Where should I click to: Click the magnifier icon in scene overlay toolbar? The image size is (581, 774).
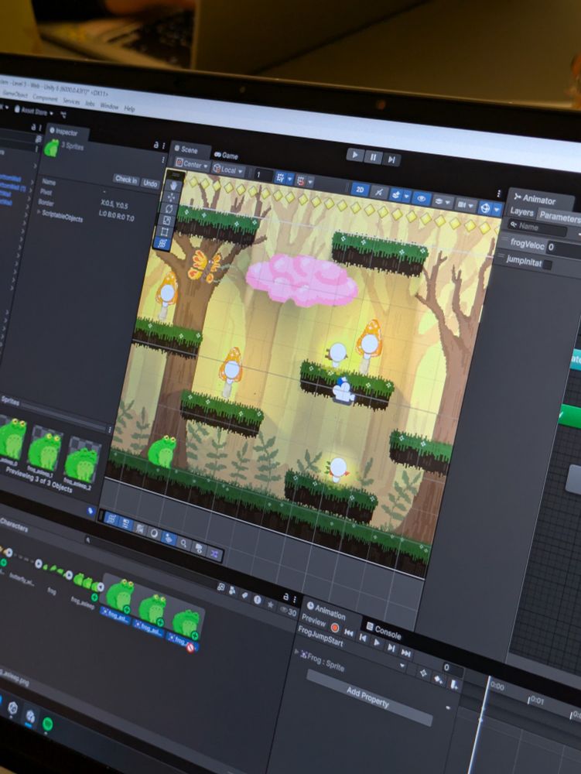[x=183, y=543]
